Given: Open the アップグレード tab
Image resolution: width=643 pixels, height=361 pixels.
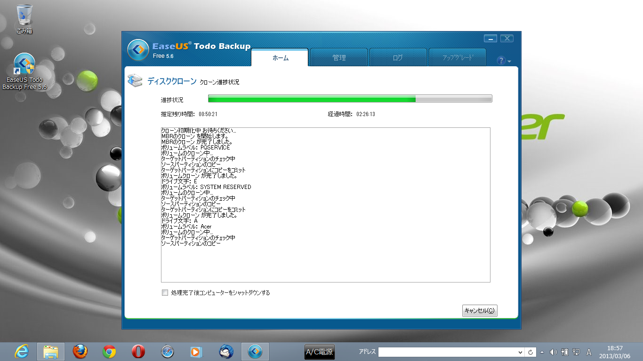Looking at the screenshot, I should click(457, 58).
